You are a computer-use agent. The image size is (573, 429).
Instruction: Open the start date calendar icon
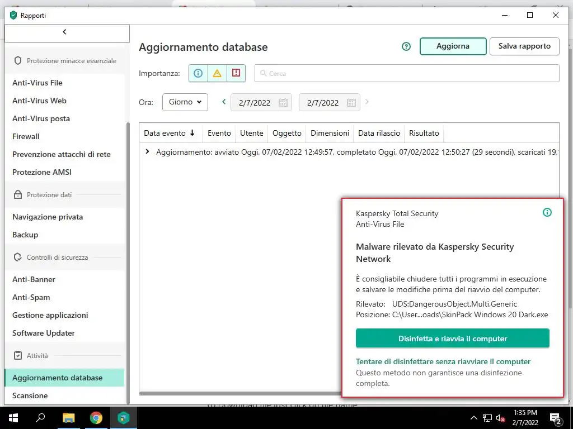[283, 103]
